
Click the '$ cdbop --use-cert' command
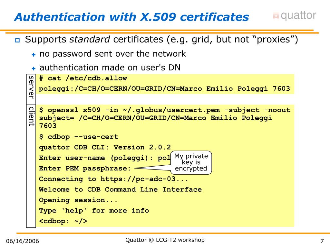tap(79, 137)
